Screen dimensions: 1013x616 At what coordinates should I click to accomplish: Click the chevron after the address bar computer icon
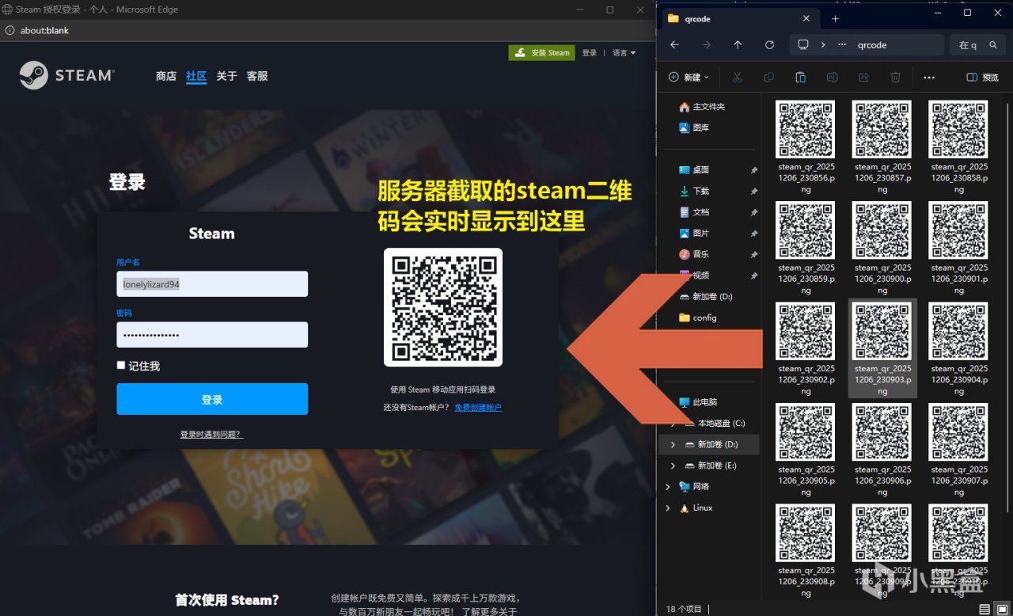[824, 45]
